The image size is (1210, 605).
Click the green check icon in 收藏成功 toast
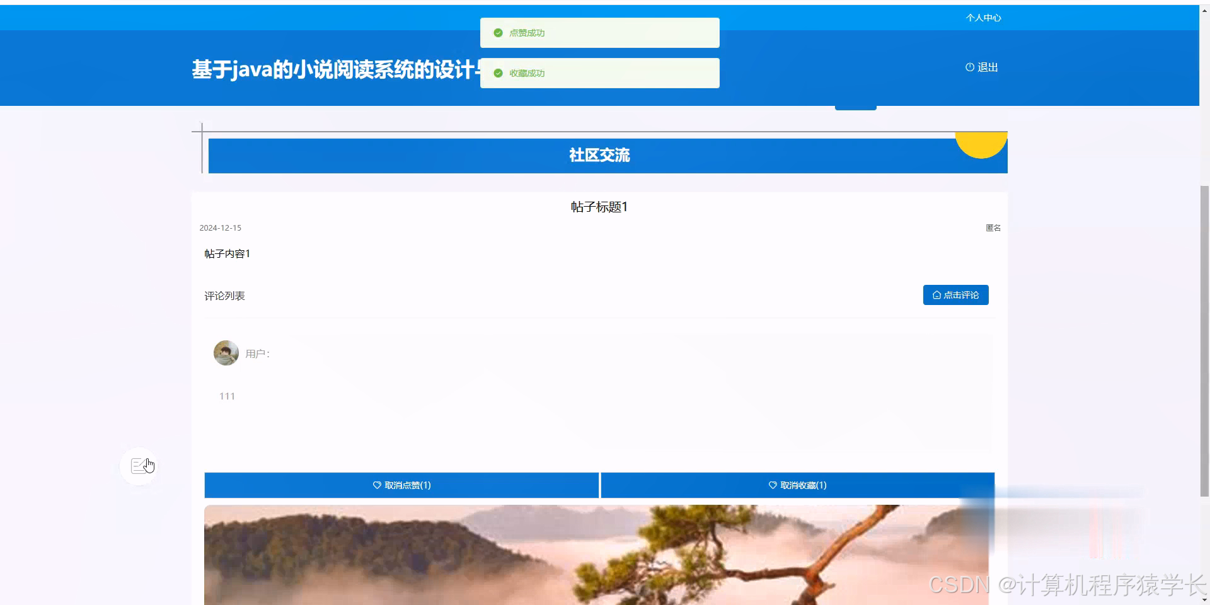click(x=497, y=73)
